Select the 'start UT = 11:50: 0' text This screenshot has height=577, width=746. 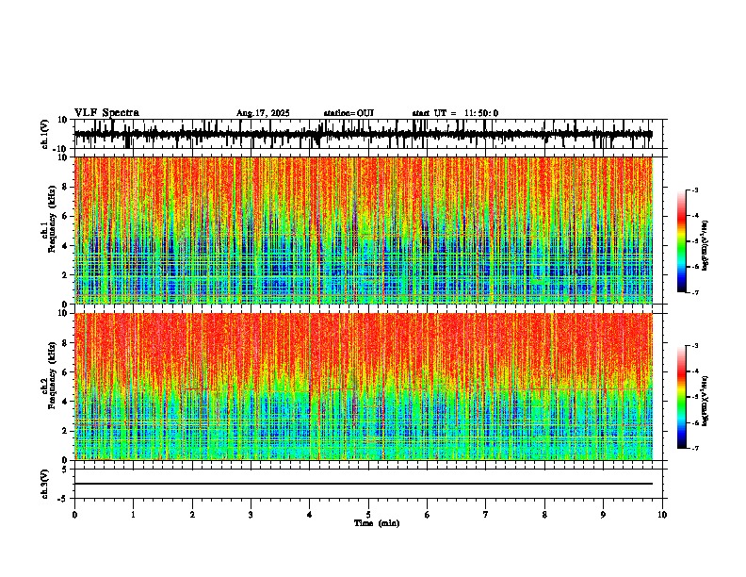point(455,113)
